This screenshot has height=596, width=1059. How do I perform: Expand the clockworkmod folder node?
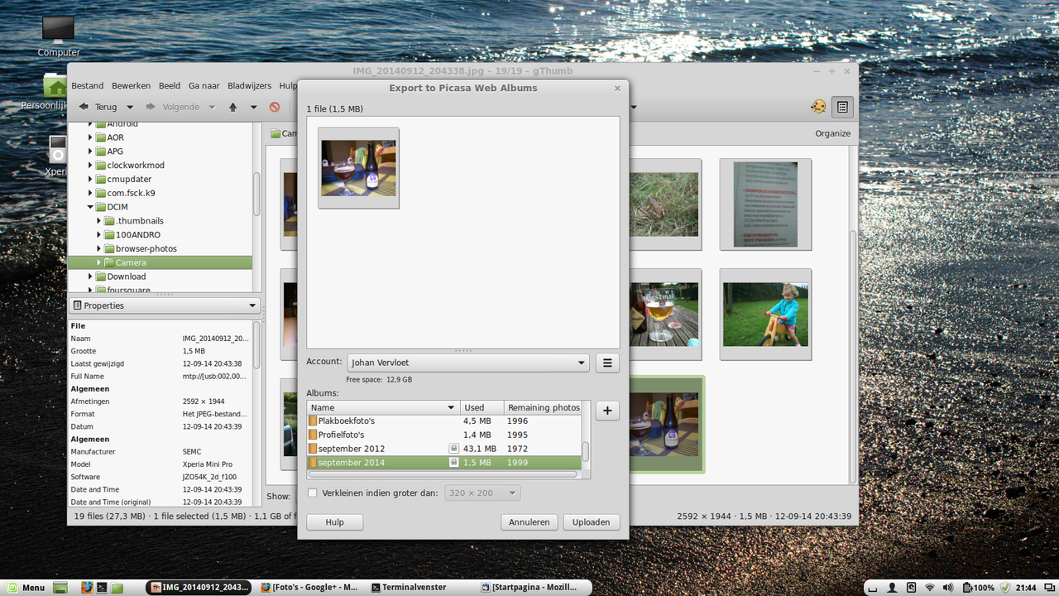click(90, 166)
